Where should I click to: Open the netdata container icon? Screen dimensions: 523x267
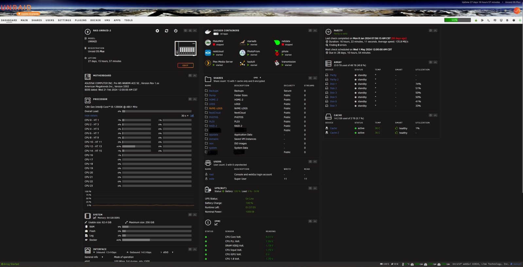pyautogui.click(x=277, y=42)
